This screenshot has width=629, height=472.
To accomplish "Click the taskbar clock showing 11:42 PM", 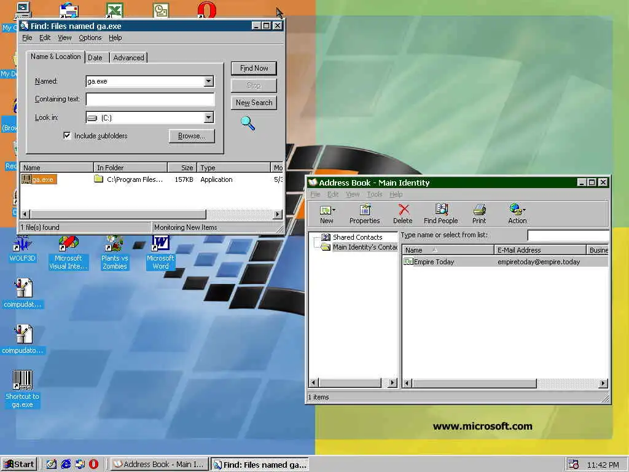I will tap(603, 465).
